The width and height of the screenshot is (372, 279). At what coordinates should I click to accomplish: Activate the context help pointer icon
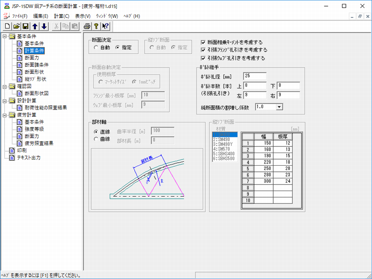105,26
